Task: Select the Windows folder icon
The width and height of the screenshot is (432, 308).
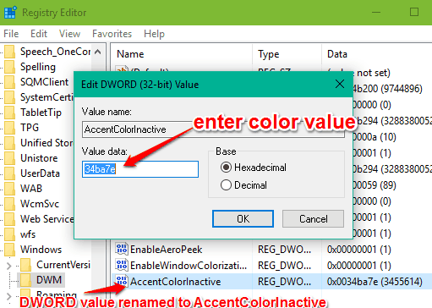Action: tap(10, 250)
